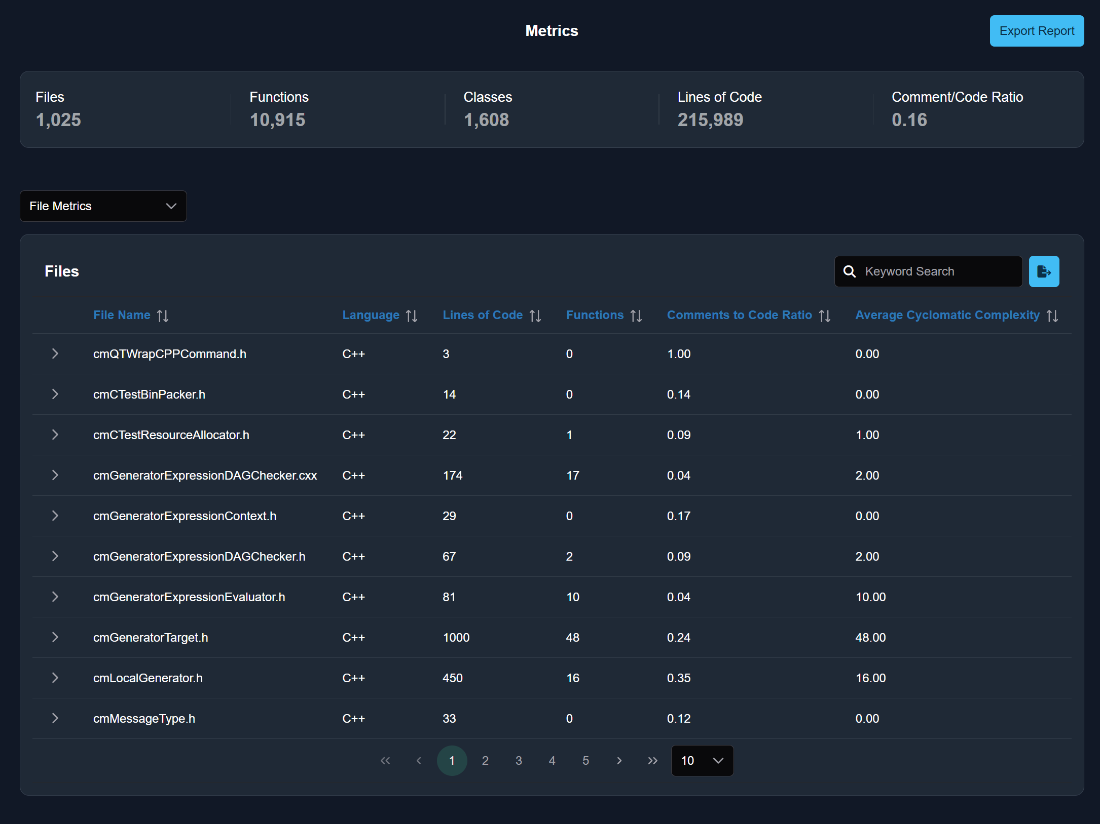Screen dimensions: 1100x824
Task: Go to page 5
Action: [585, 761]
